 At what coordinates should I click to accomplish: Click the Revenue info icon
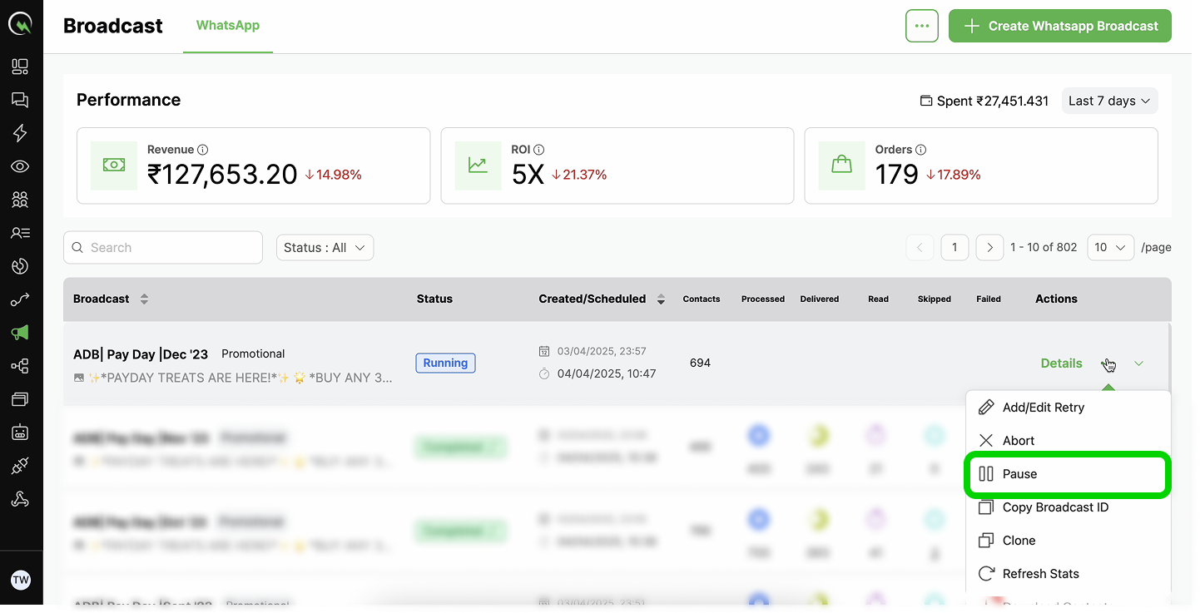(203, 150)
